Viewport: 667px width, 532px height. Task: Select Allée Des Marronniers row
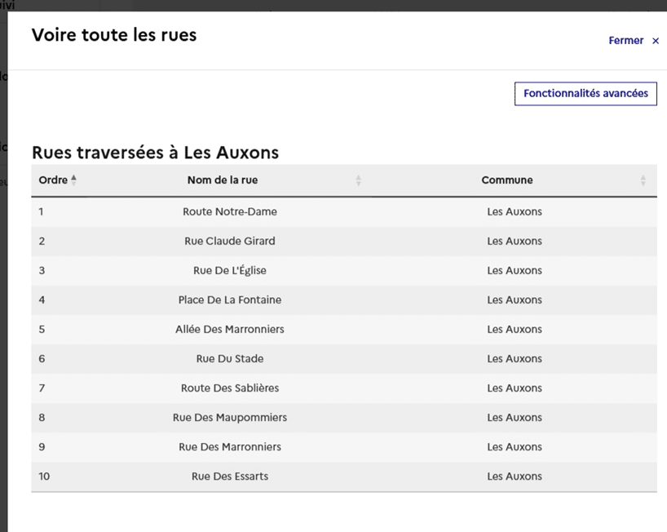[x=344, y=329]
